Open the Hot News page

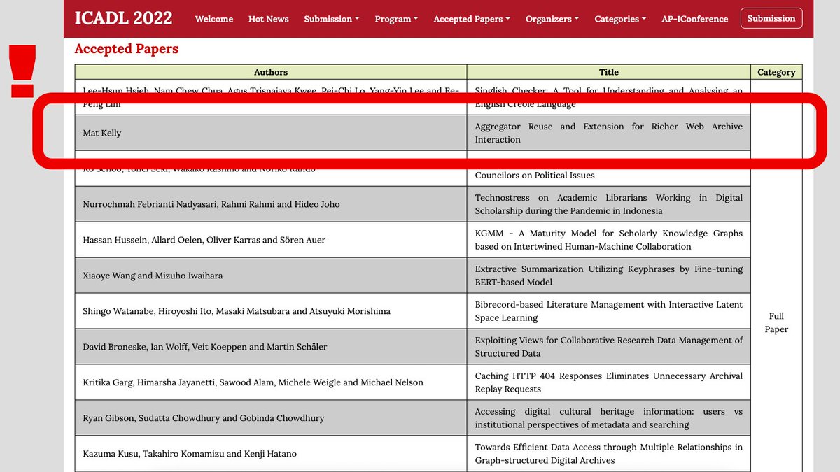click(x=269, y=19)
